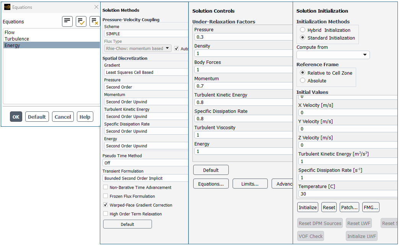Open Energy discretization dropdown

click(x=146, y=146)
